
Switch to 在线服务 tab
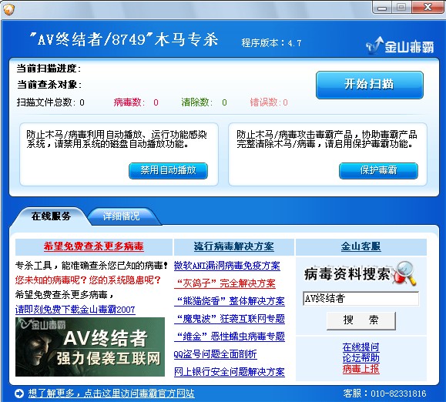coord(51,216)
